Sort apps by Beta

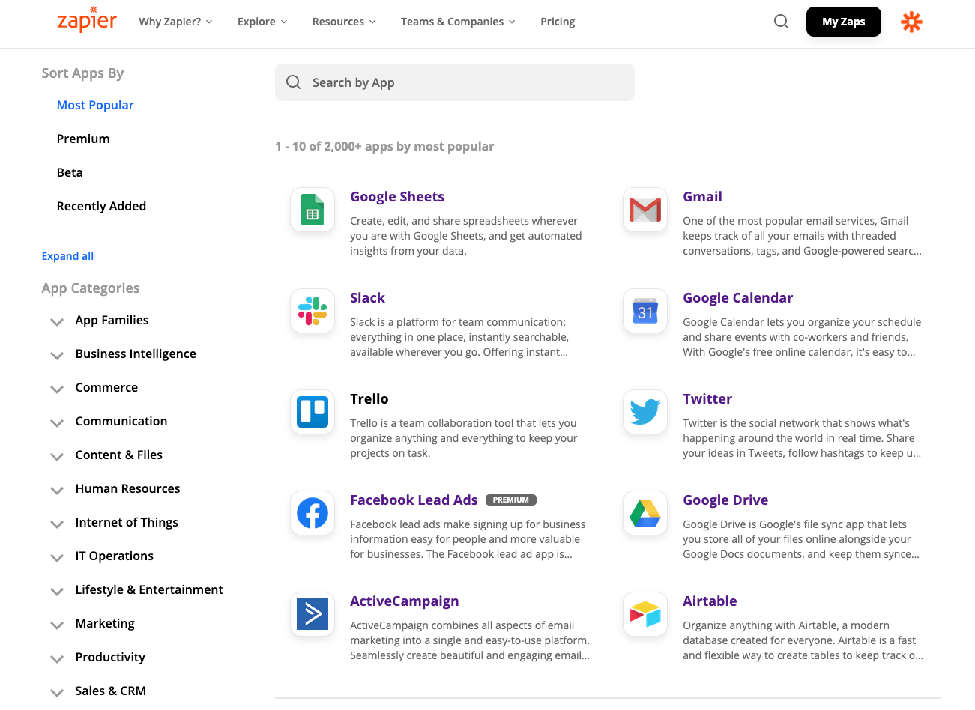click(70, 172)
